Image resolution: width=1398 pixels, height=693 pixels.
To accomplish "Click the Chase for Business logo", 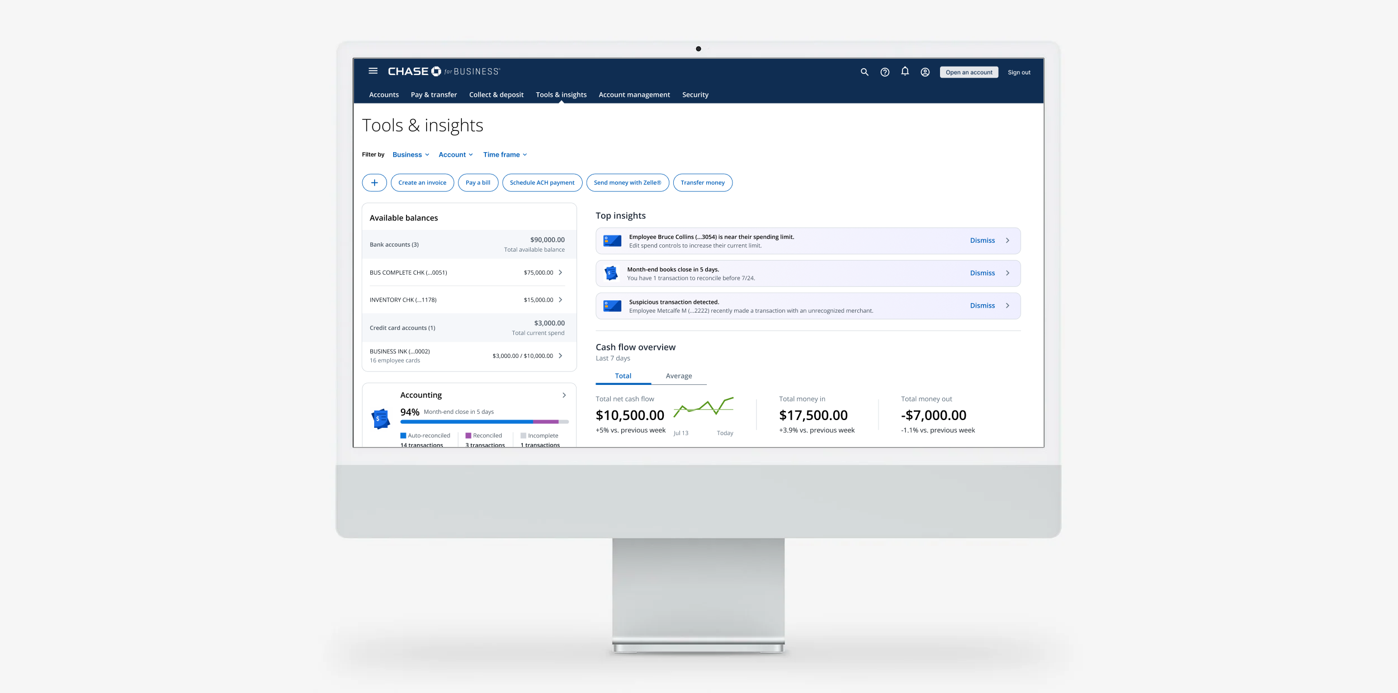I will (444, 72).
